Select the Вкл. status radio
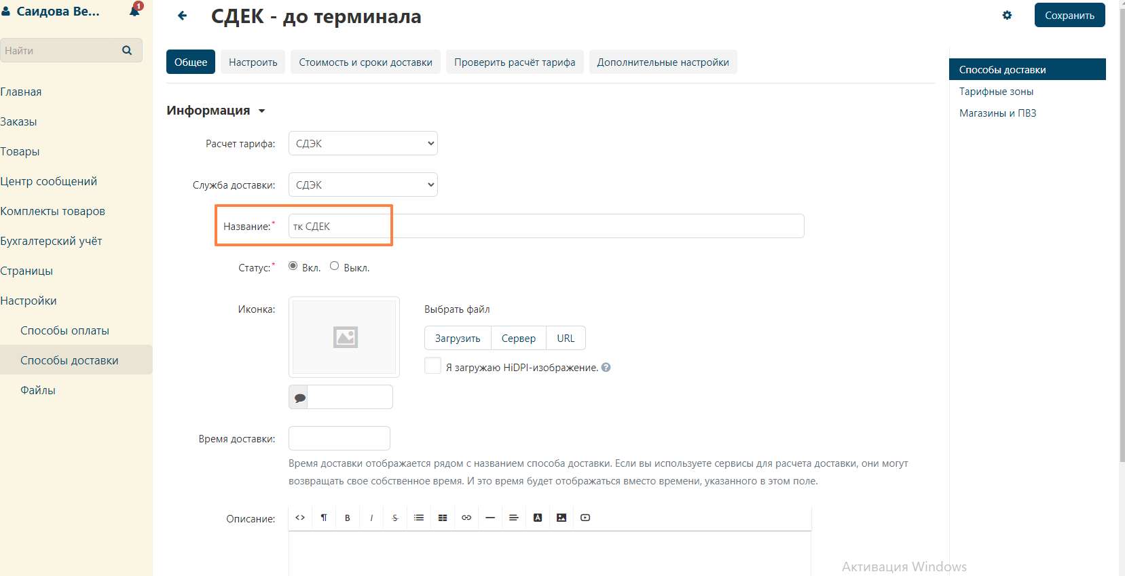Viewport: 1125px width, 576px height. tap(293, 266)
